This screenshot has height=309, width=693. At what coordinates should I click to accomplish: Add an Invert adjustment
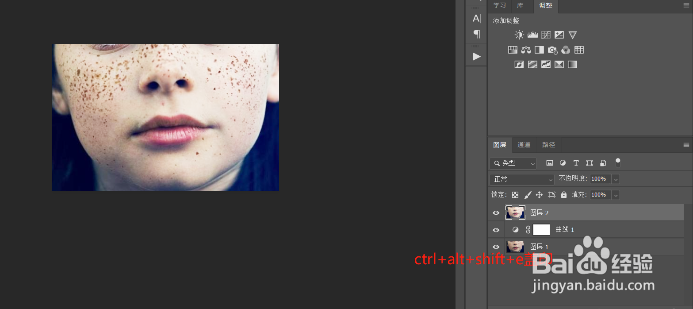pyautogui.click(x=519, y=64)
